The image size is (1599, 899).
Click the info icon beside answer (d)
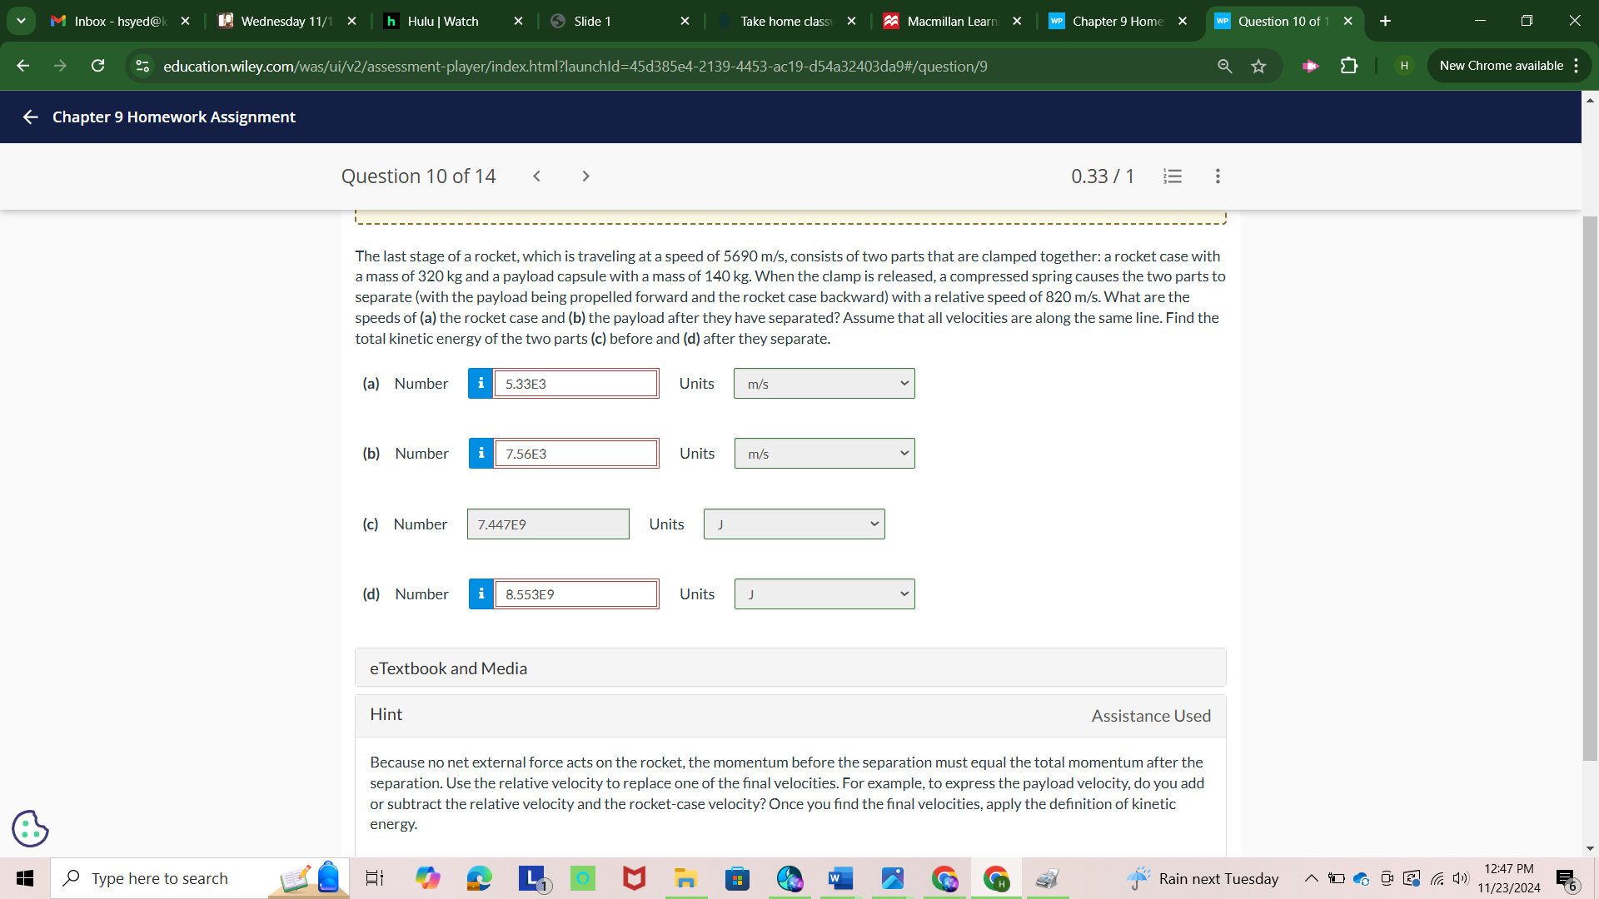click(481, 594)
